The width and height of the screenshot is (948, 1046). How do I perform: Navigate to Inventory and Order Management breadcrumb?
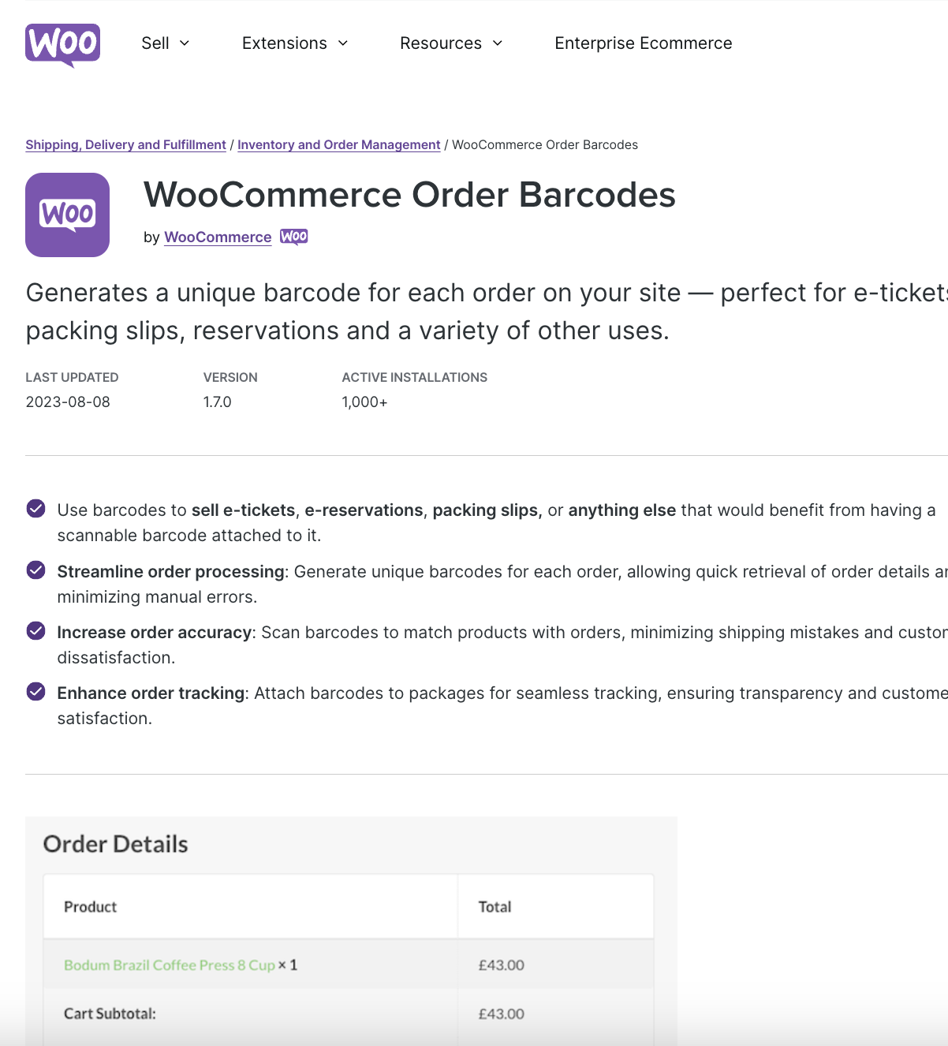tap(338, 144)
